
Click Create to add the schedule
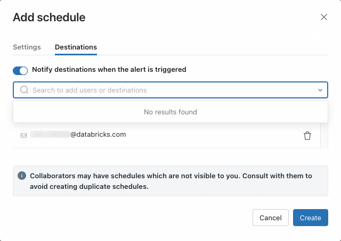(310, 218)
